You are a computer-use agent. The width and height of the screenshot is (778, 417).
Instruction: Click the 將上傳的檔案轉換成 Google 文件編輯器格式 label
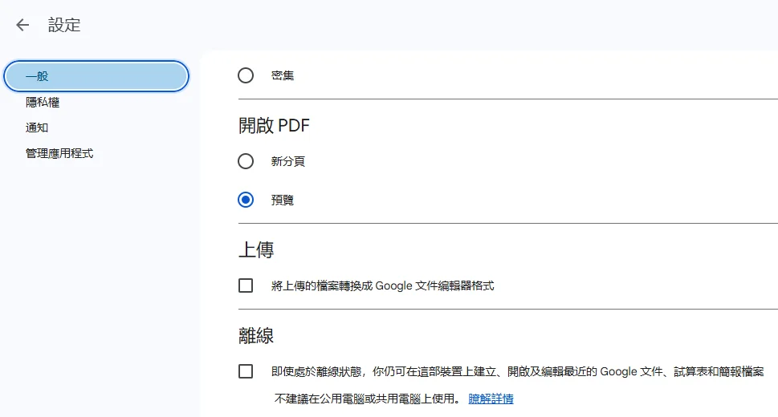click(x=382, y=285)
